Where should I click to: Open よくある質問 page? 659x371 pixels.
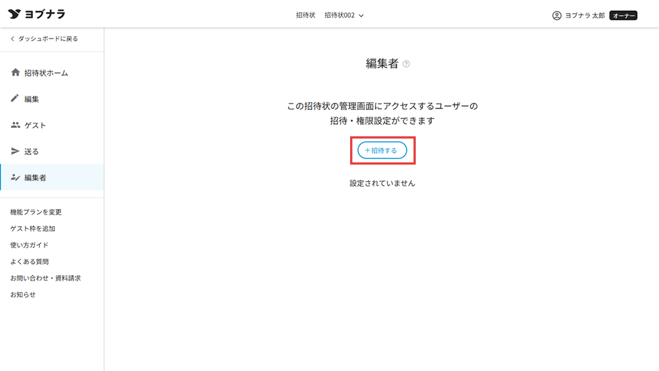(x=30, y=262)
